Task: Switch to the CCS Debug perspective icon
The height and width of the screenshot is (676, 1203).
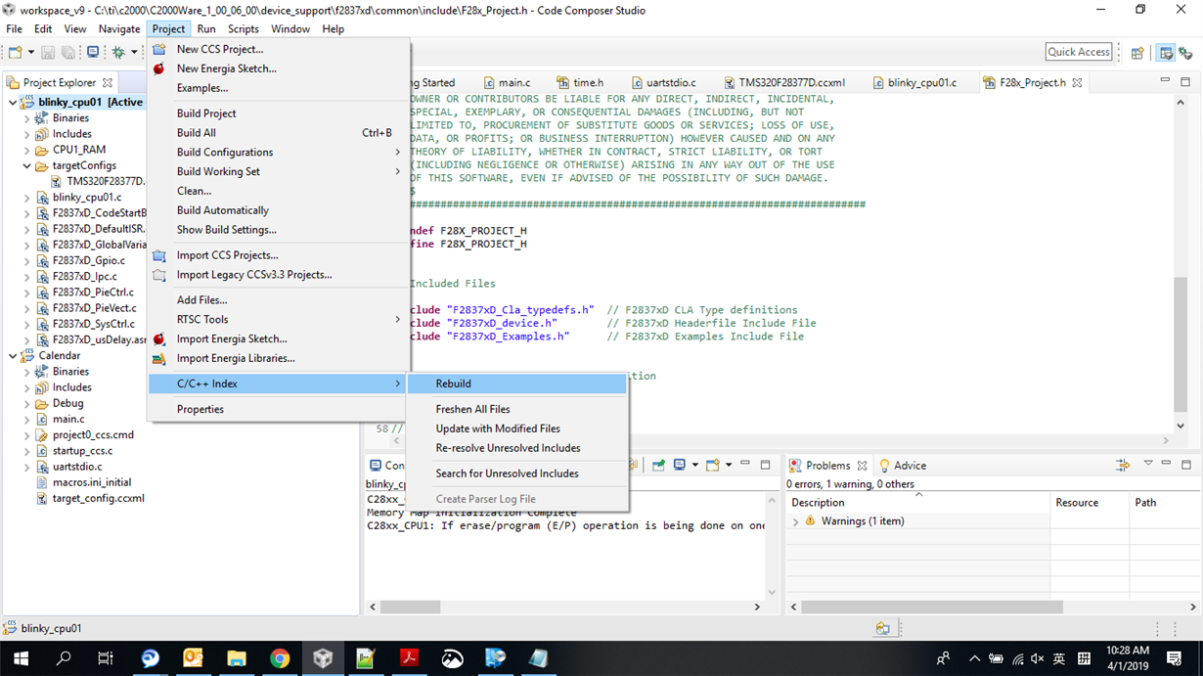Action: point(1188,53)
